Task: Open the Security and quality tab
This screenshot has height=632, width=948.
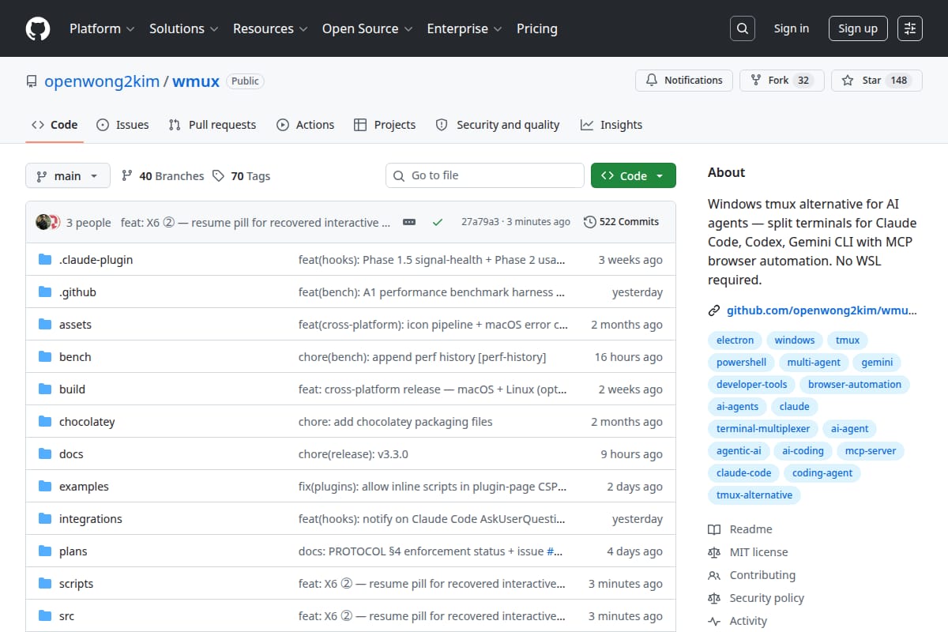Action: (x=498, y=125)
